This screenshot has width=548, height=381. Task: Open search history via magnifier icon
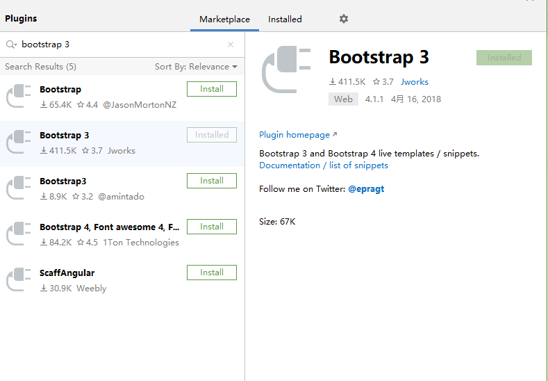tap(11, 44)
